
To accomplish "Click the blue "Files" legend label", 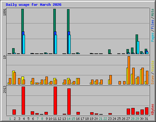I will pyautogui.click(x=153, y=24).
